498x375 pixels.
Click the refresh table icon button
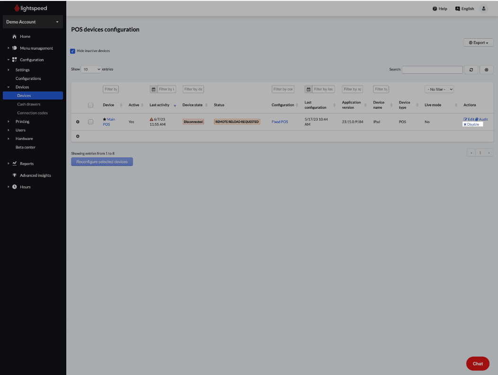tap(471, 70)
